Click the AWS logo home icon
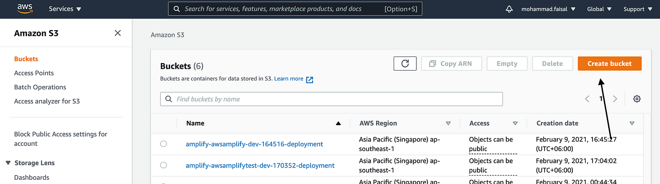This screenshot has width=660, height=184. click(25, 8)
